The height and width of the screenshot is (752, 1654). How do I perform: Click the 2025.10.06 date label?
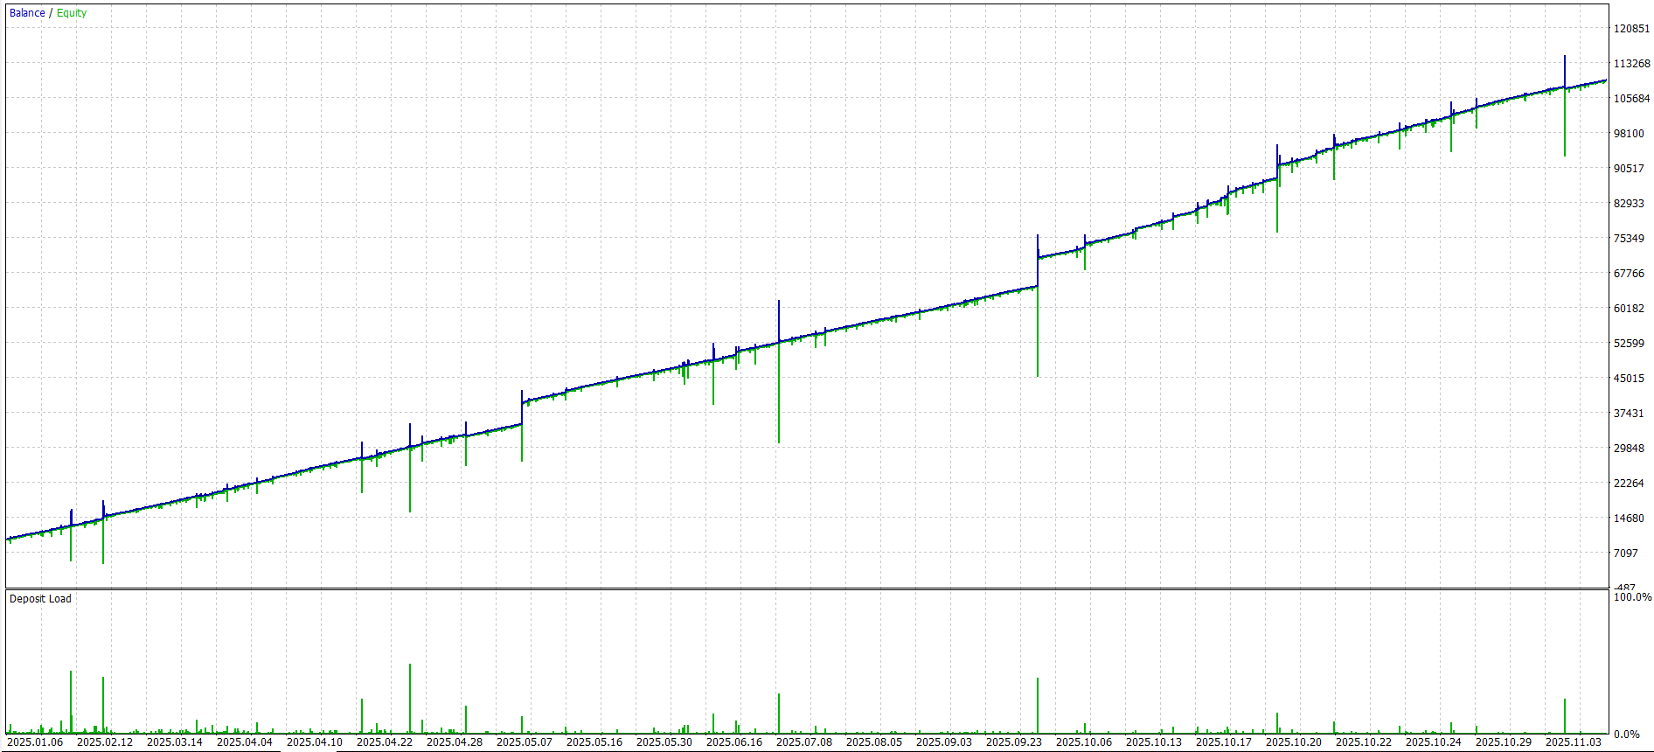1084,742
